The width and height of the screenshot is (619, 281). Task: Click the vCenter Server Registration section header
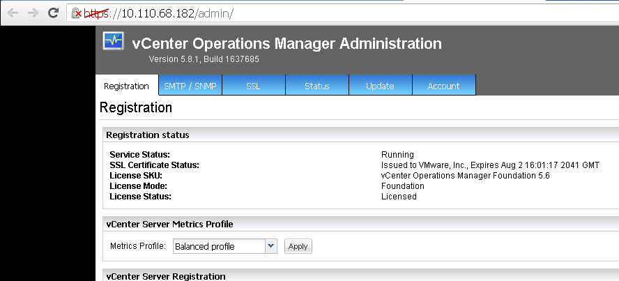(x=165, y=276)
